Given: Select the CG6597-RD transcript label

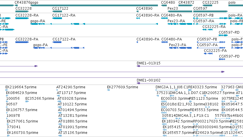Looking at the screenshot, I should tap(229, 32).
